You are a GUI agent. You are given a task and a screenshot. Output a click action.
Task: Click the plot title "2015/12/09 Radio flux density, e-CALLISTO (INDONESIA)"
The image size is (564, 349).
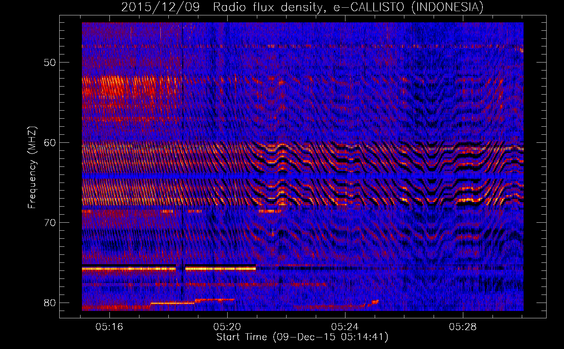(302, 7)
